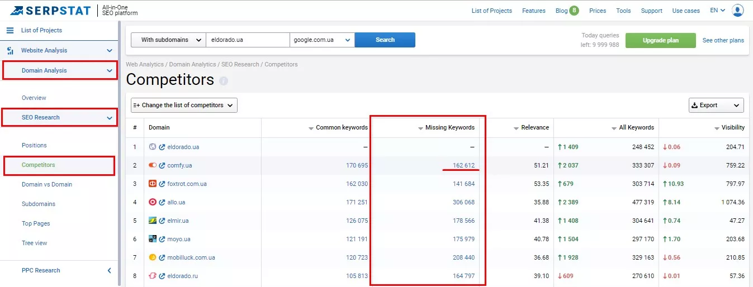
Task: Open missing keywords value 162 612
Action: (463, 165)
